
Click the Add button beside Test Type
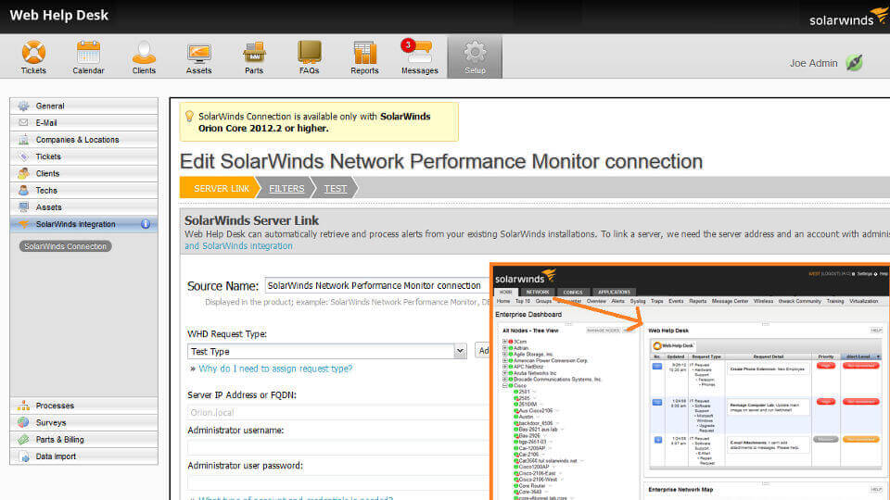click(x=482, y=351)
